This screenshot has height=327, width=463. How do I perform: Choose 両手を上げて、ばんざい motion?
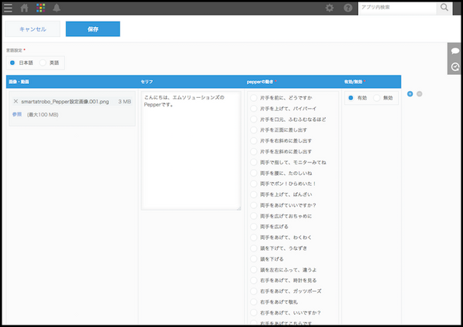point(254,195)
